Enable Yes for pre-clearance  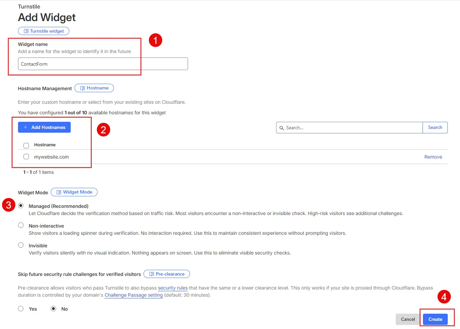pos(21,308)
